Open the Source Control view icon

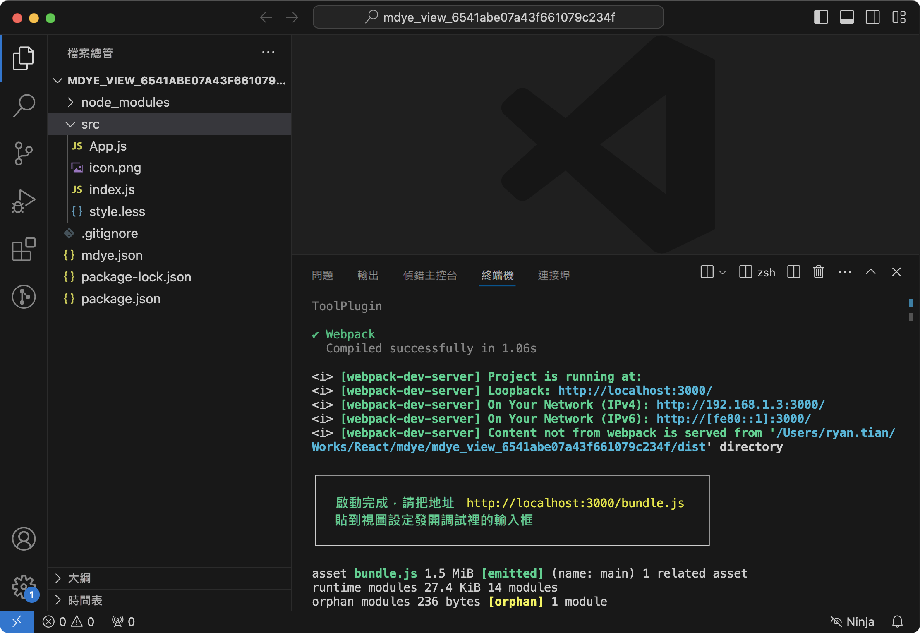pyautogui.click(x=24, y=153)
